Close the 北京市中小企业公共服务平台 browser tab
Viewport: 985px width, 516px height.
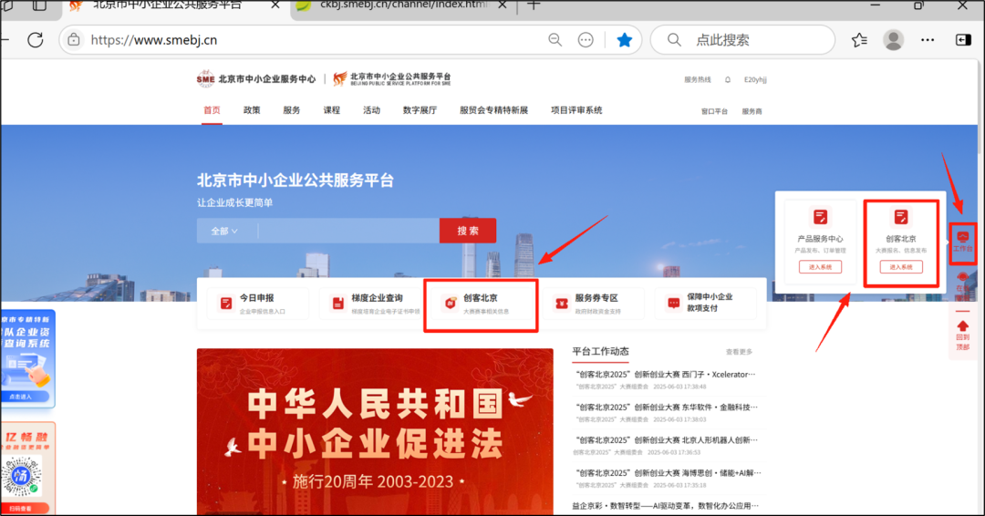pyautogui.click(x=275, y=5)
